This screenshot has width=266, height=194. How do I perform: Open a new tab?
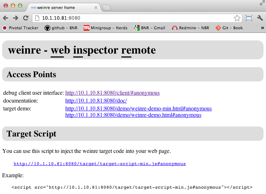coord(107,8)
